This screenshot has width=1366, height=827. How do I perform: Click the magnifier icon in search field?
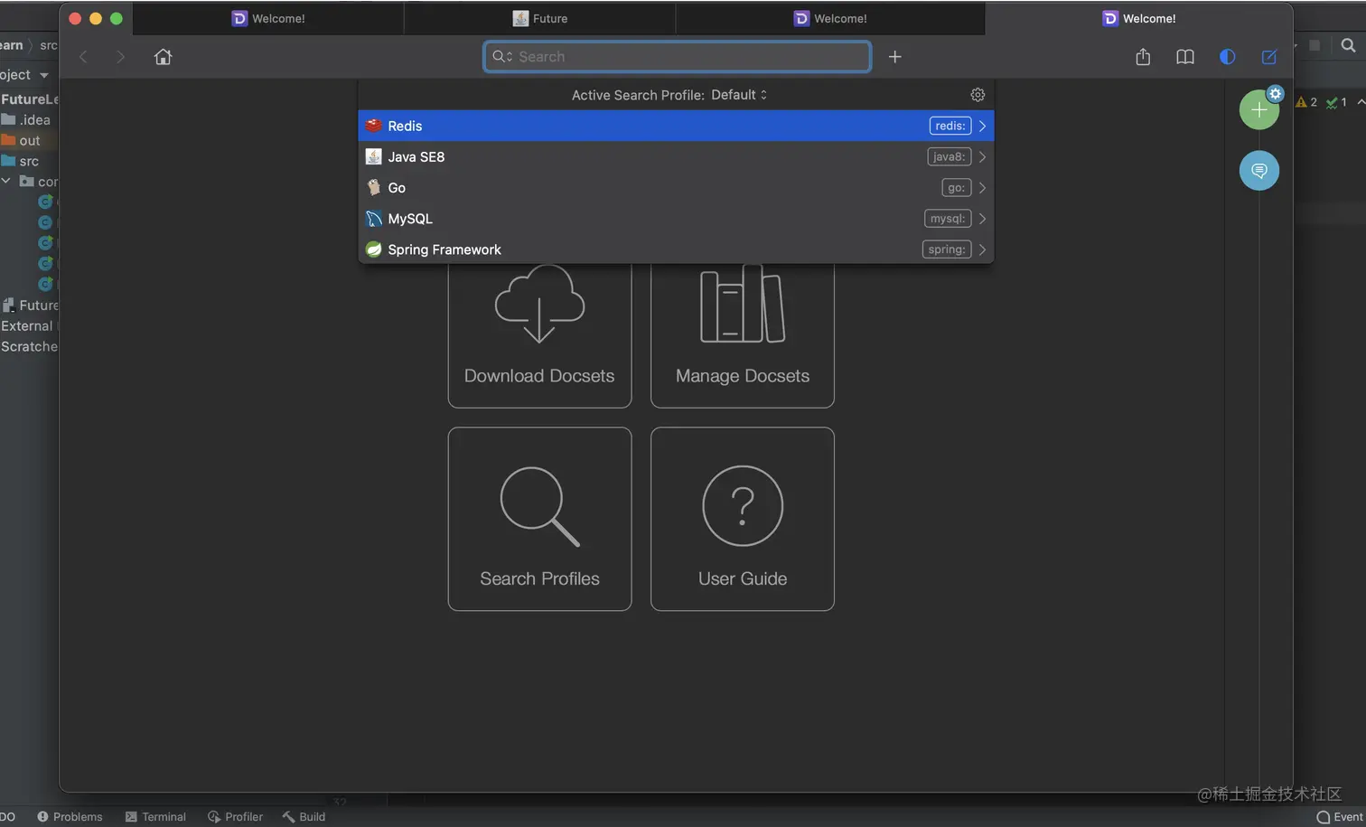click(x=502, y=57)
